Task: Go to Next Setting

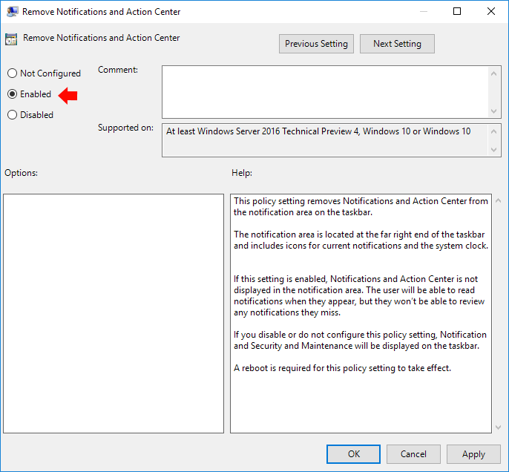Action: tap(397, 44)
